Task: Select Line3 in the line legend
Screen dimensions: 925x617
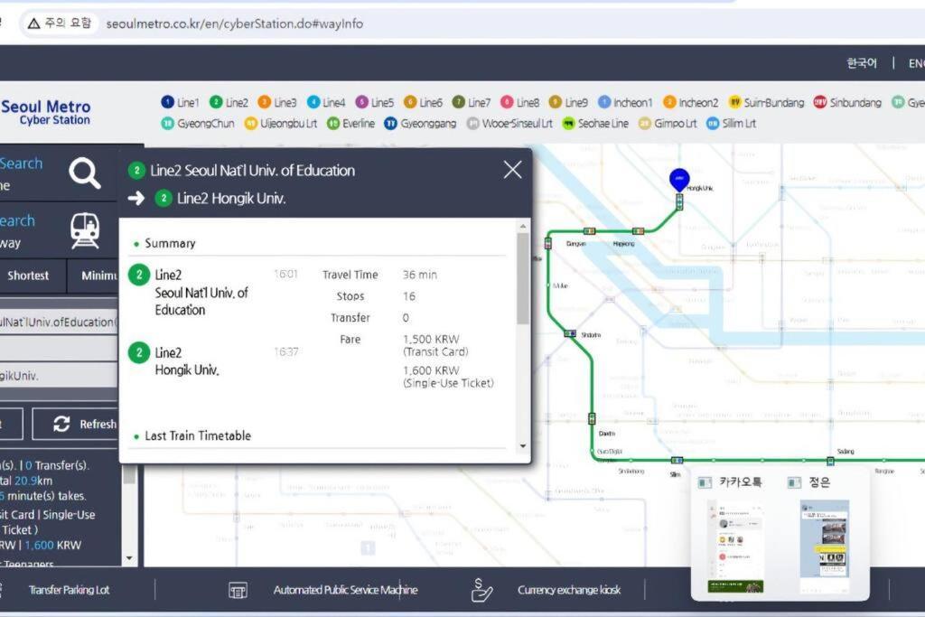Action: point(277,103)
